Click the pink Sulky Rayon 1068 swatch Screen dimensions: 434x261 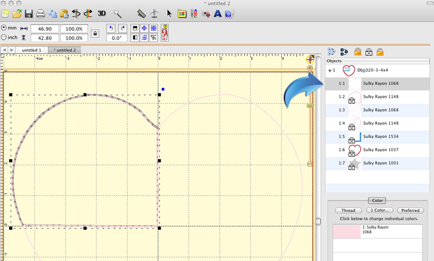pyautogui.click(x=347, y=231)
